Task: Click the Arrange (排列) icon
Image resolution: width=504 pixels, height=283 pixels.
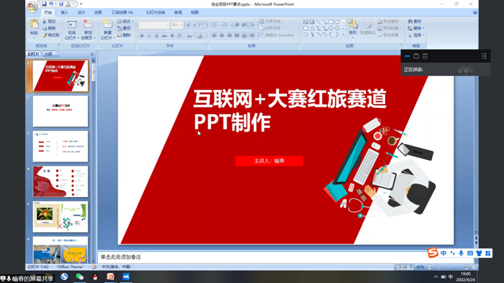Action: 353,27
